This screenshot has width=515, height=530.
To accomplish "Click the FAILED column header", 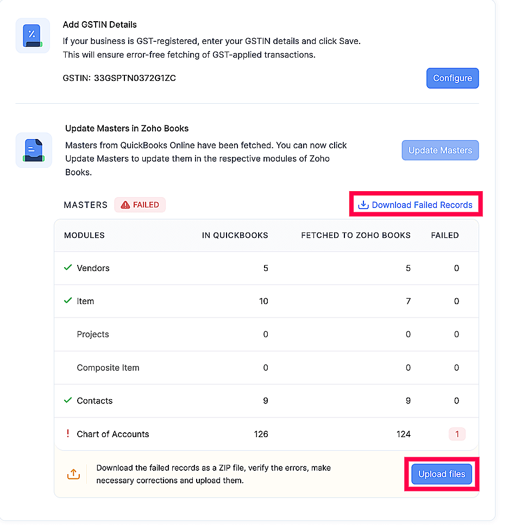I will 445,235.
